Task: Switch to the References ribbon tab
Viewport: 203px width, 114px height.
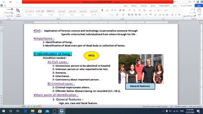Action: [x=153, y=6]
